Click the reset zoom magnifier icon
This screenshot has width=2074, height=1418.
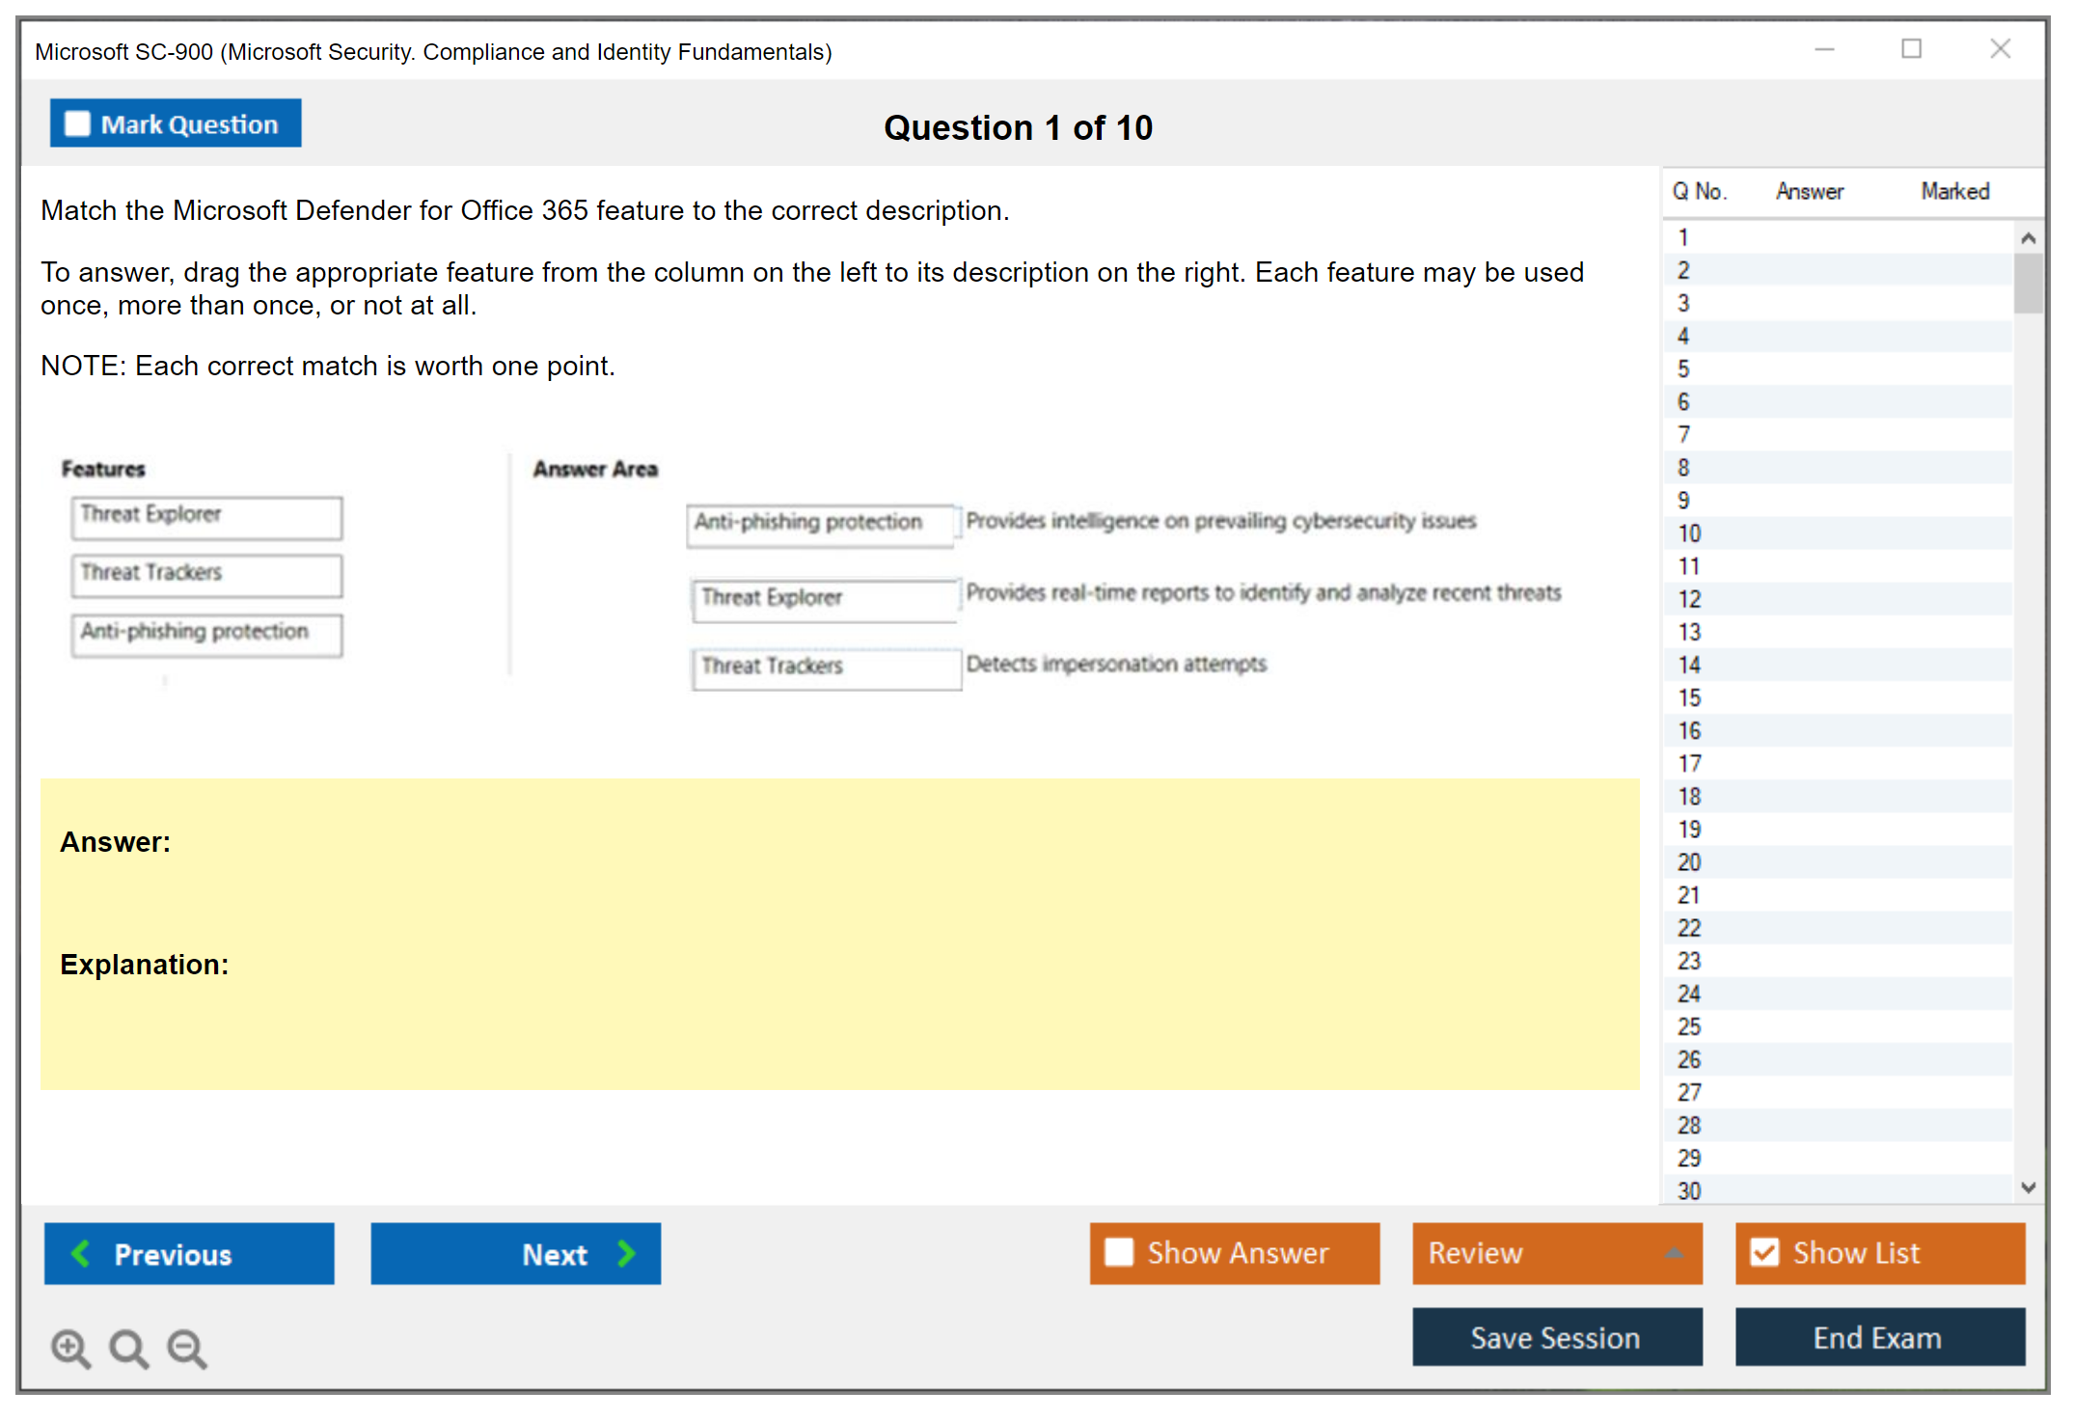click(128, 1348)
